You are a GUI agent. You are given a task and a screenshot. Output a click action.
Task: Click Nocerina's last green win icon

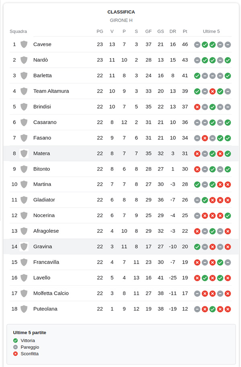pos(228,216)
